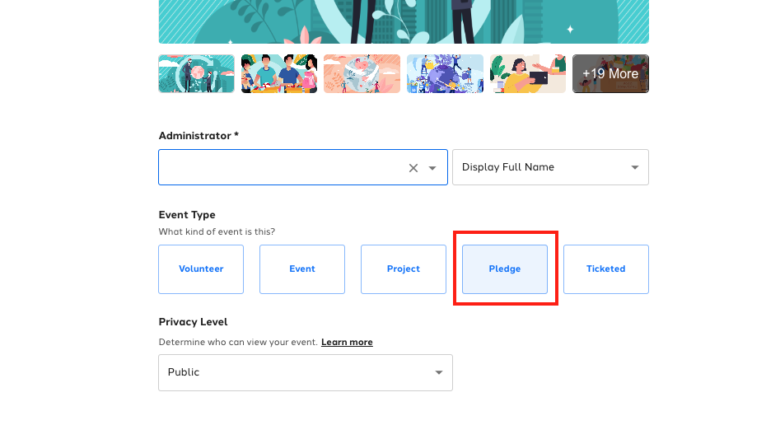Choose the Event event type
Screen dimensions: 766x425
coord(302,269)
